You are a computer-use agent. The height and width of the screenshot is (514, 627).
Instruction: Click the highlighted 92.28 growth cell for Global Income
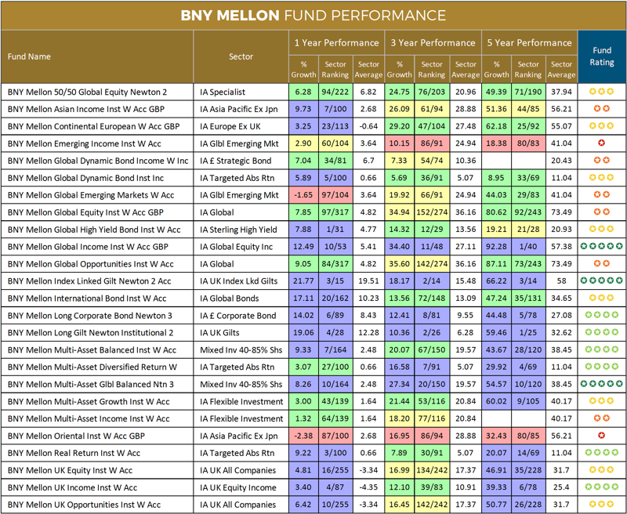point(496,248)
